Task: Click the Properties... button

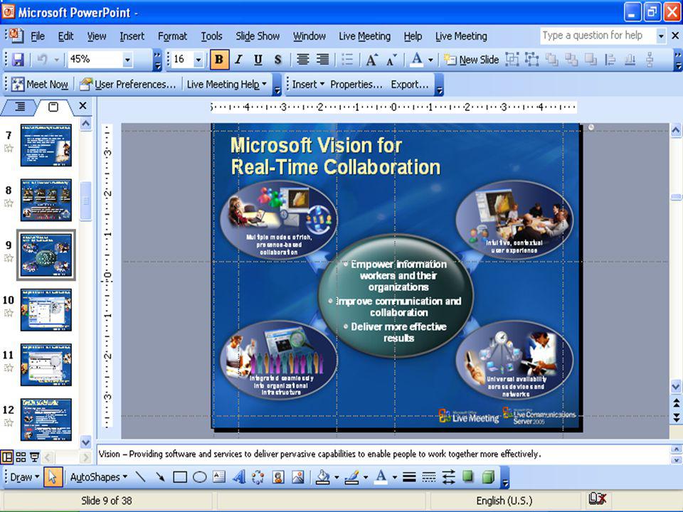Action: point(356,84)
